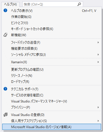The width and height of the screenshot is (103, 132).
Task: Open 新機能(W) entry
Action: [52, 35]
